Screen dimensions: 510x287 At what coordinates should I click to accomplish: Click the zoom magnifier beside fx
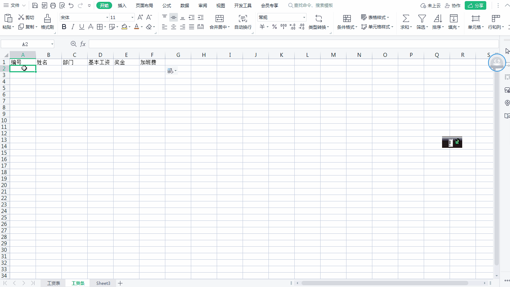[x=74, y=44]
